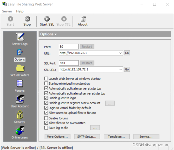Image resolution: width=174 pixels, height=150 pixels.
Task: Open the Service button
Action: [146, 137]
